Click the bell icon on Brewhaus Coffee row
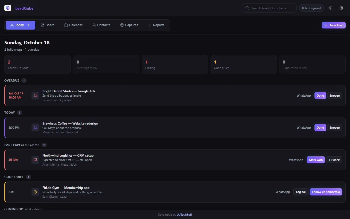350x219 pixels. point(35,128)
